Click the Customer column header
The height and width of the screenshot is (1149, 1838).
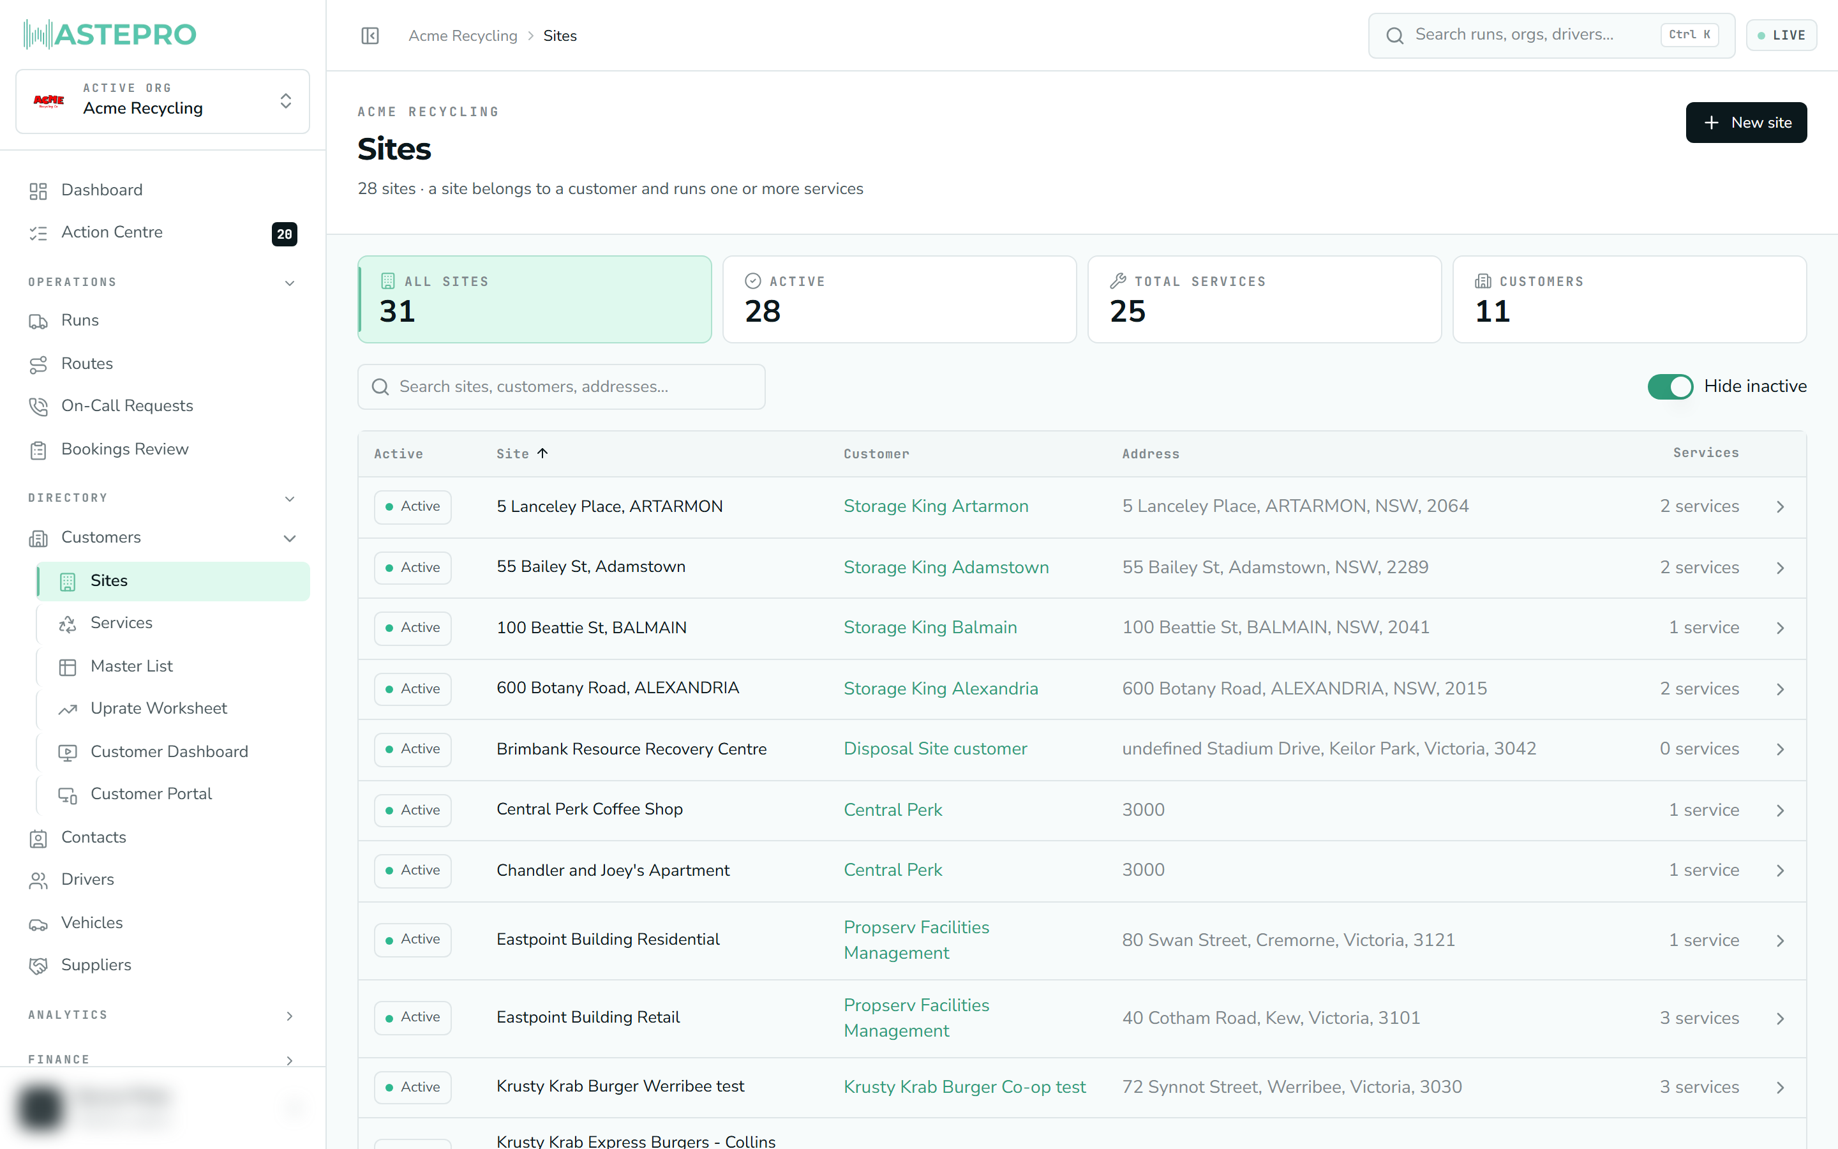point(876,454)
